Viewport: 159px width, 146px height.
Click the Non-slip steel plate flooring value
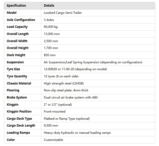[66, 90]
